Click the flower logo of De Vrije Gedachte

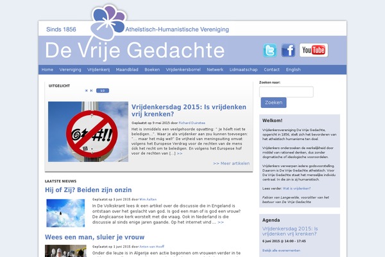click(108, 22)
